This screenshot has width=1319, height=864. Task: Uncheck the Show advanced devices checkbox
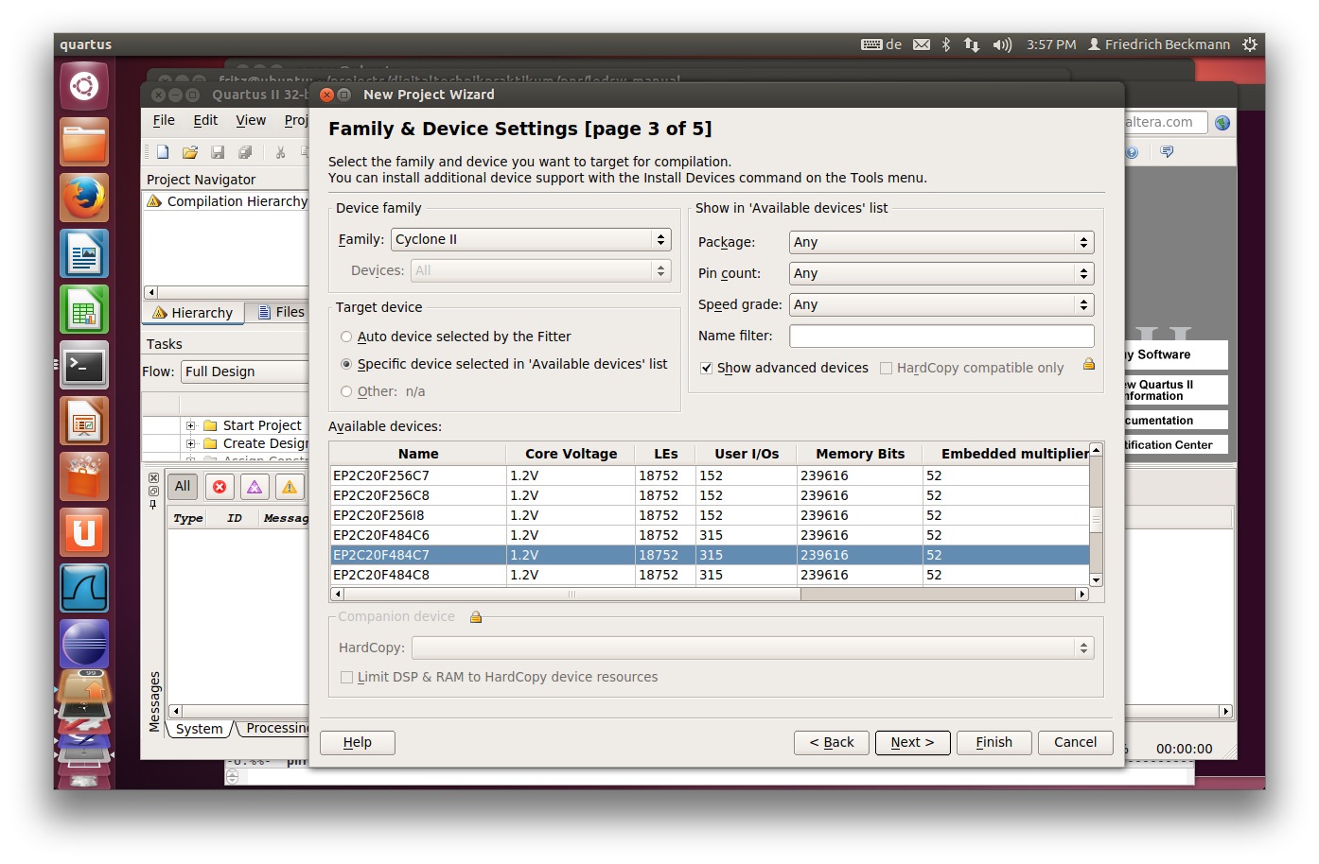click(706, 369)
